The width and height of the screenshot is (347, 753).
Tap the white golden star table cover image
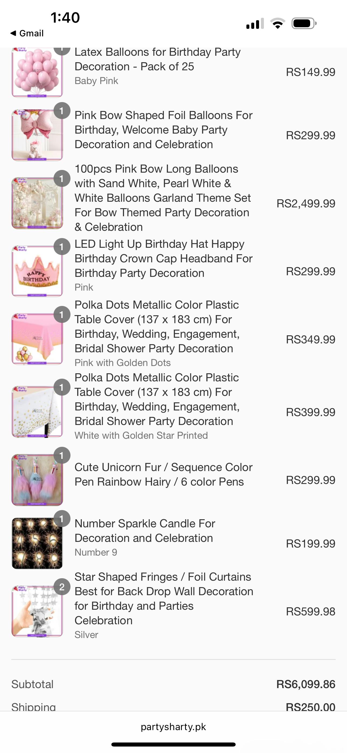coord(37,412)
